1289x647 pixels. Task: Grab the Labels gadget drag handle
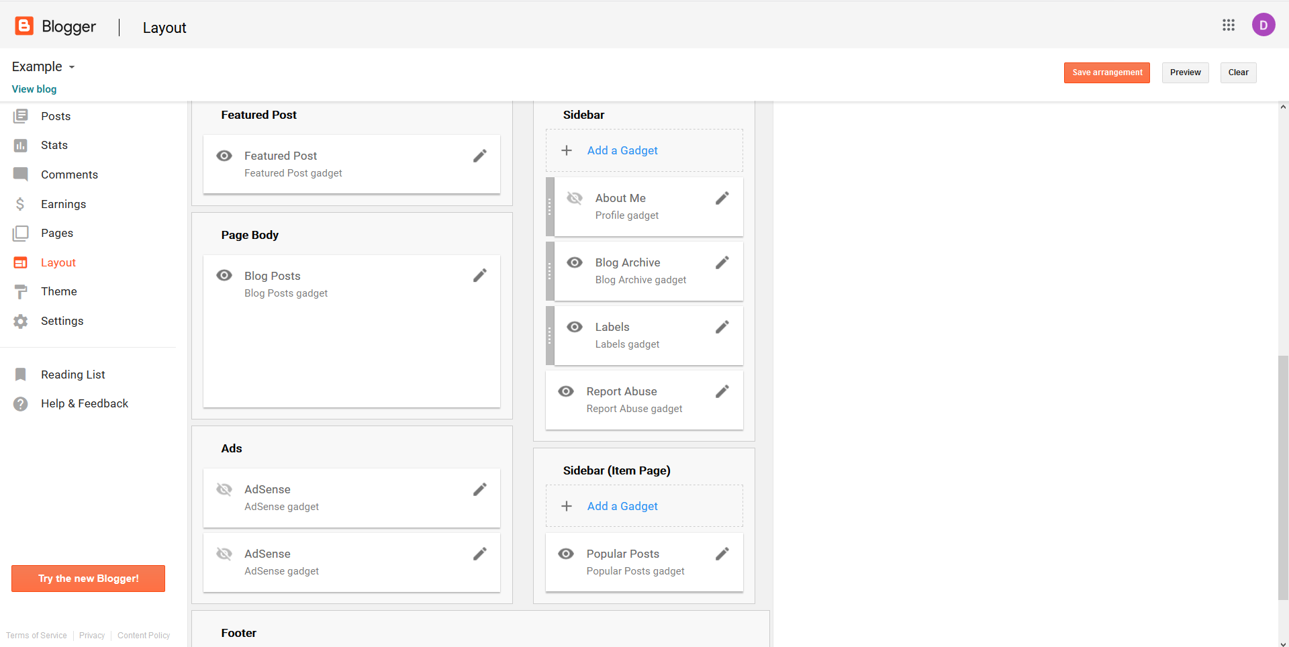(550, 336)
